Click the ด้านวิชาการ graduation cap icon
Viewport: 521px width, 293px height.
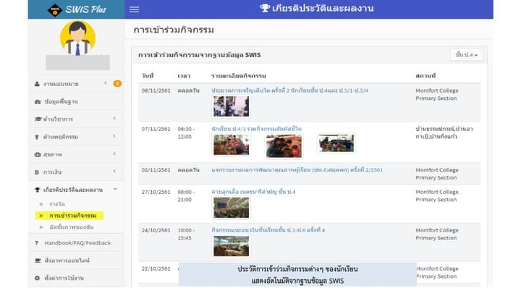[x=38, y=119]
